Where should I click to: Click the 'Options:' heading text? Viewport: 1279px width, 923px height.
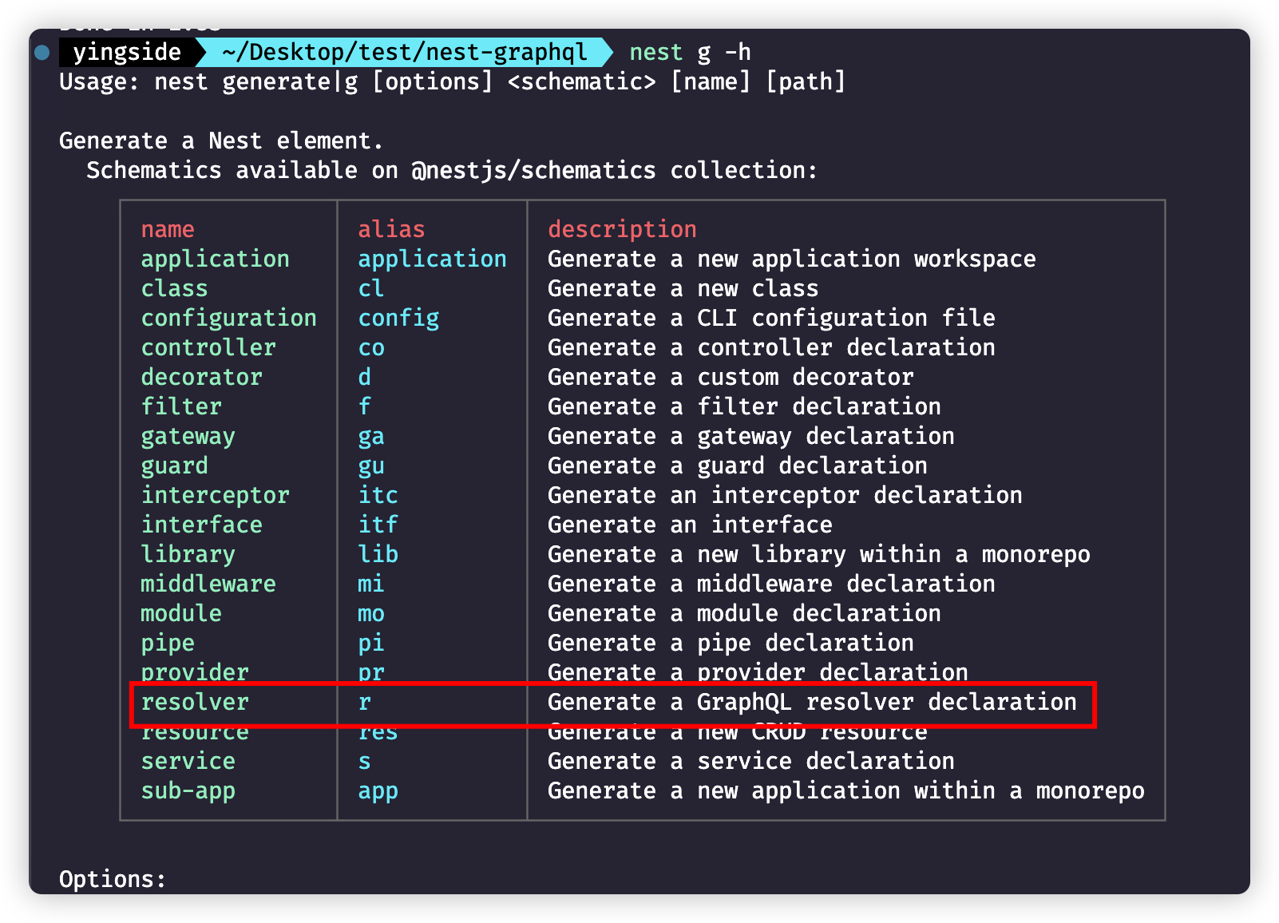coord(113,880)
